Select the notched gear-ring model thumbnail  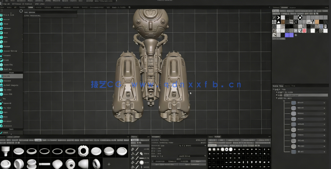pos(83,151)
